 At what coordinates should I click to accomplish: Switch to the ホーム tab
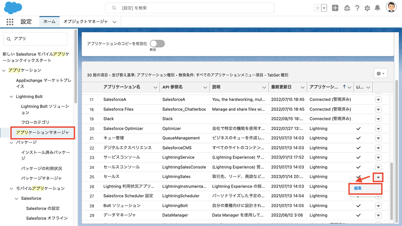49,22
